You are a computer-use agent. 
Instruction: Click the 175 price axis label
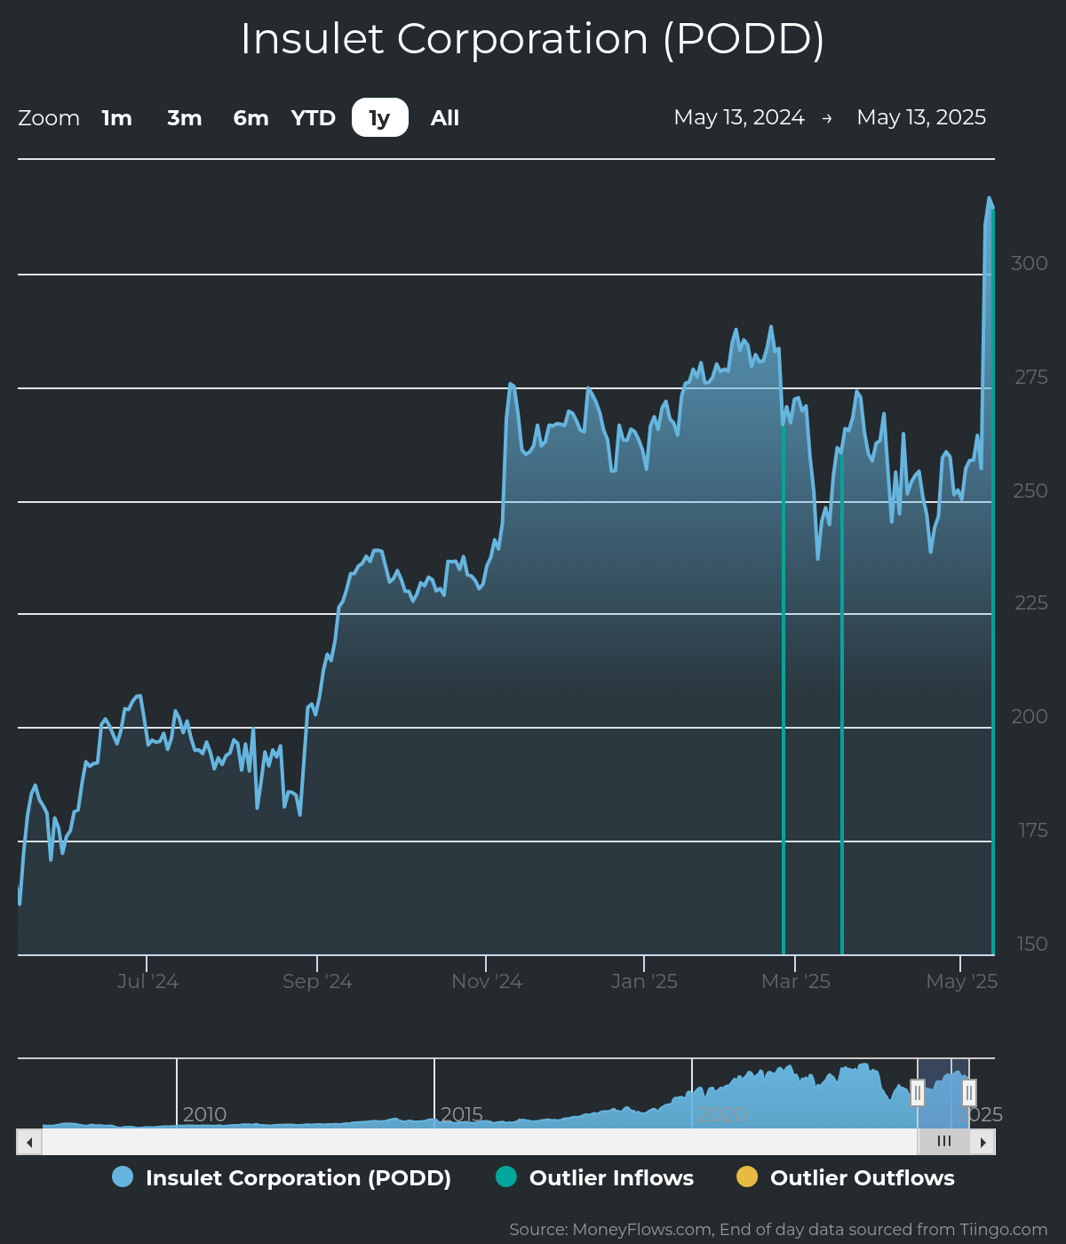[x=1033, y=831]
